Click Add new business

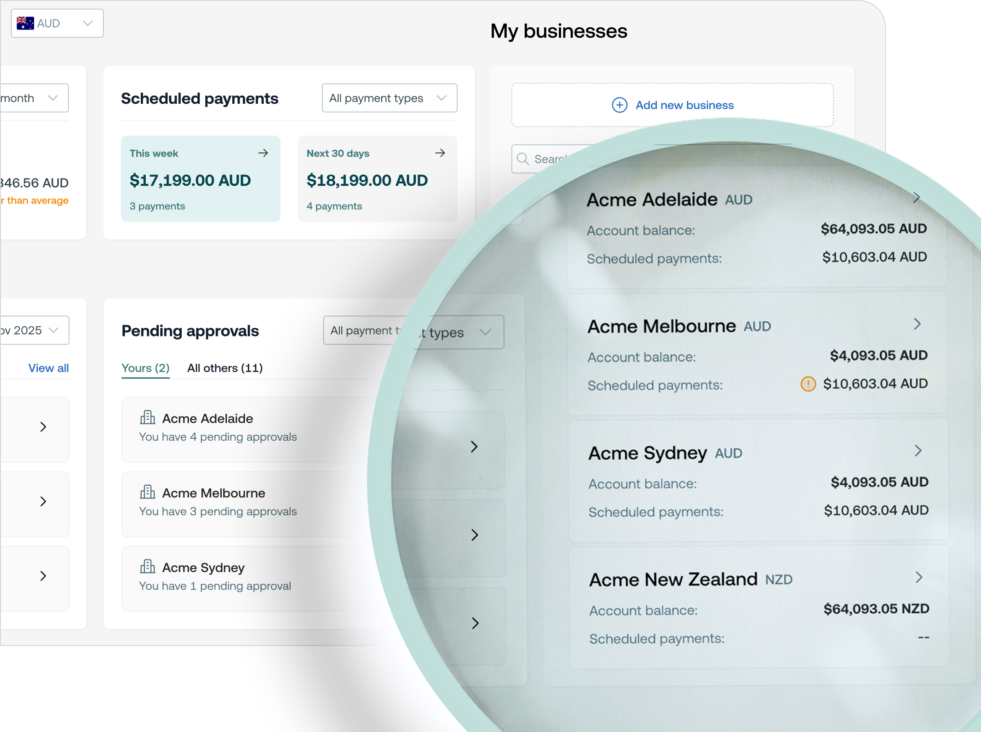(672, 105)
